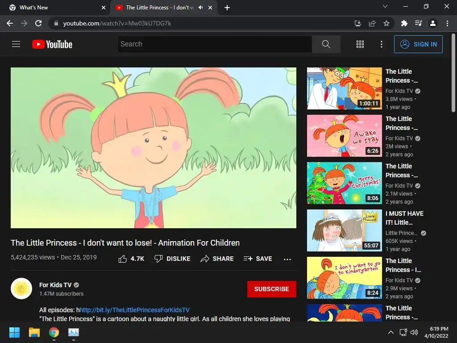This screenshot has width=457, height=343.
Task: Open the 1:00:11 Little Princess thumbnail
Action: pyautogui.click(x=344, y=88)
